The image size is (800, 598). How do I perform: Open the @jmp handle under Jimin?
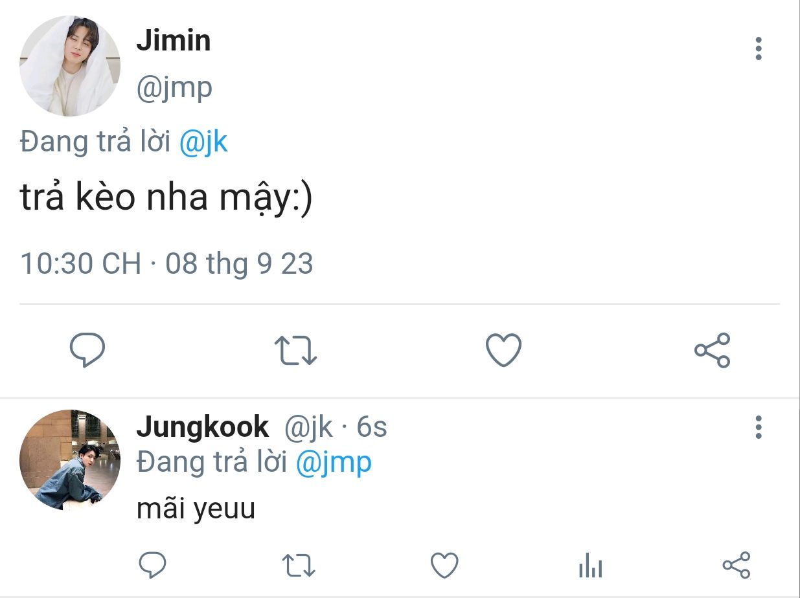(x=174, y=88)
